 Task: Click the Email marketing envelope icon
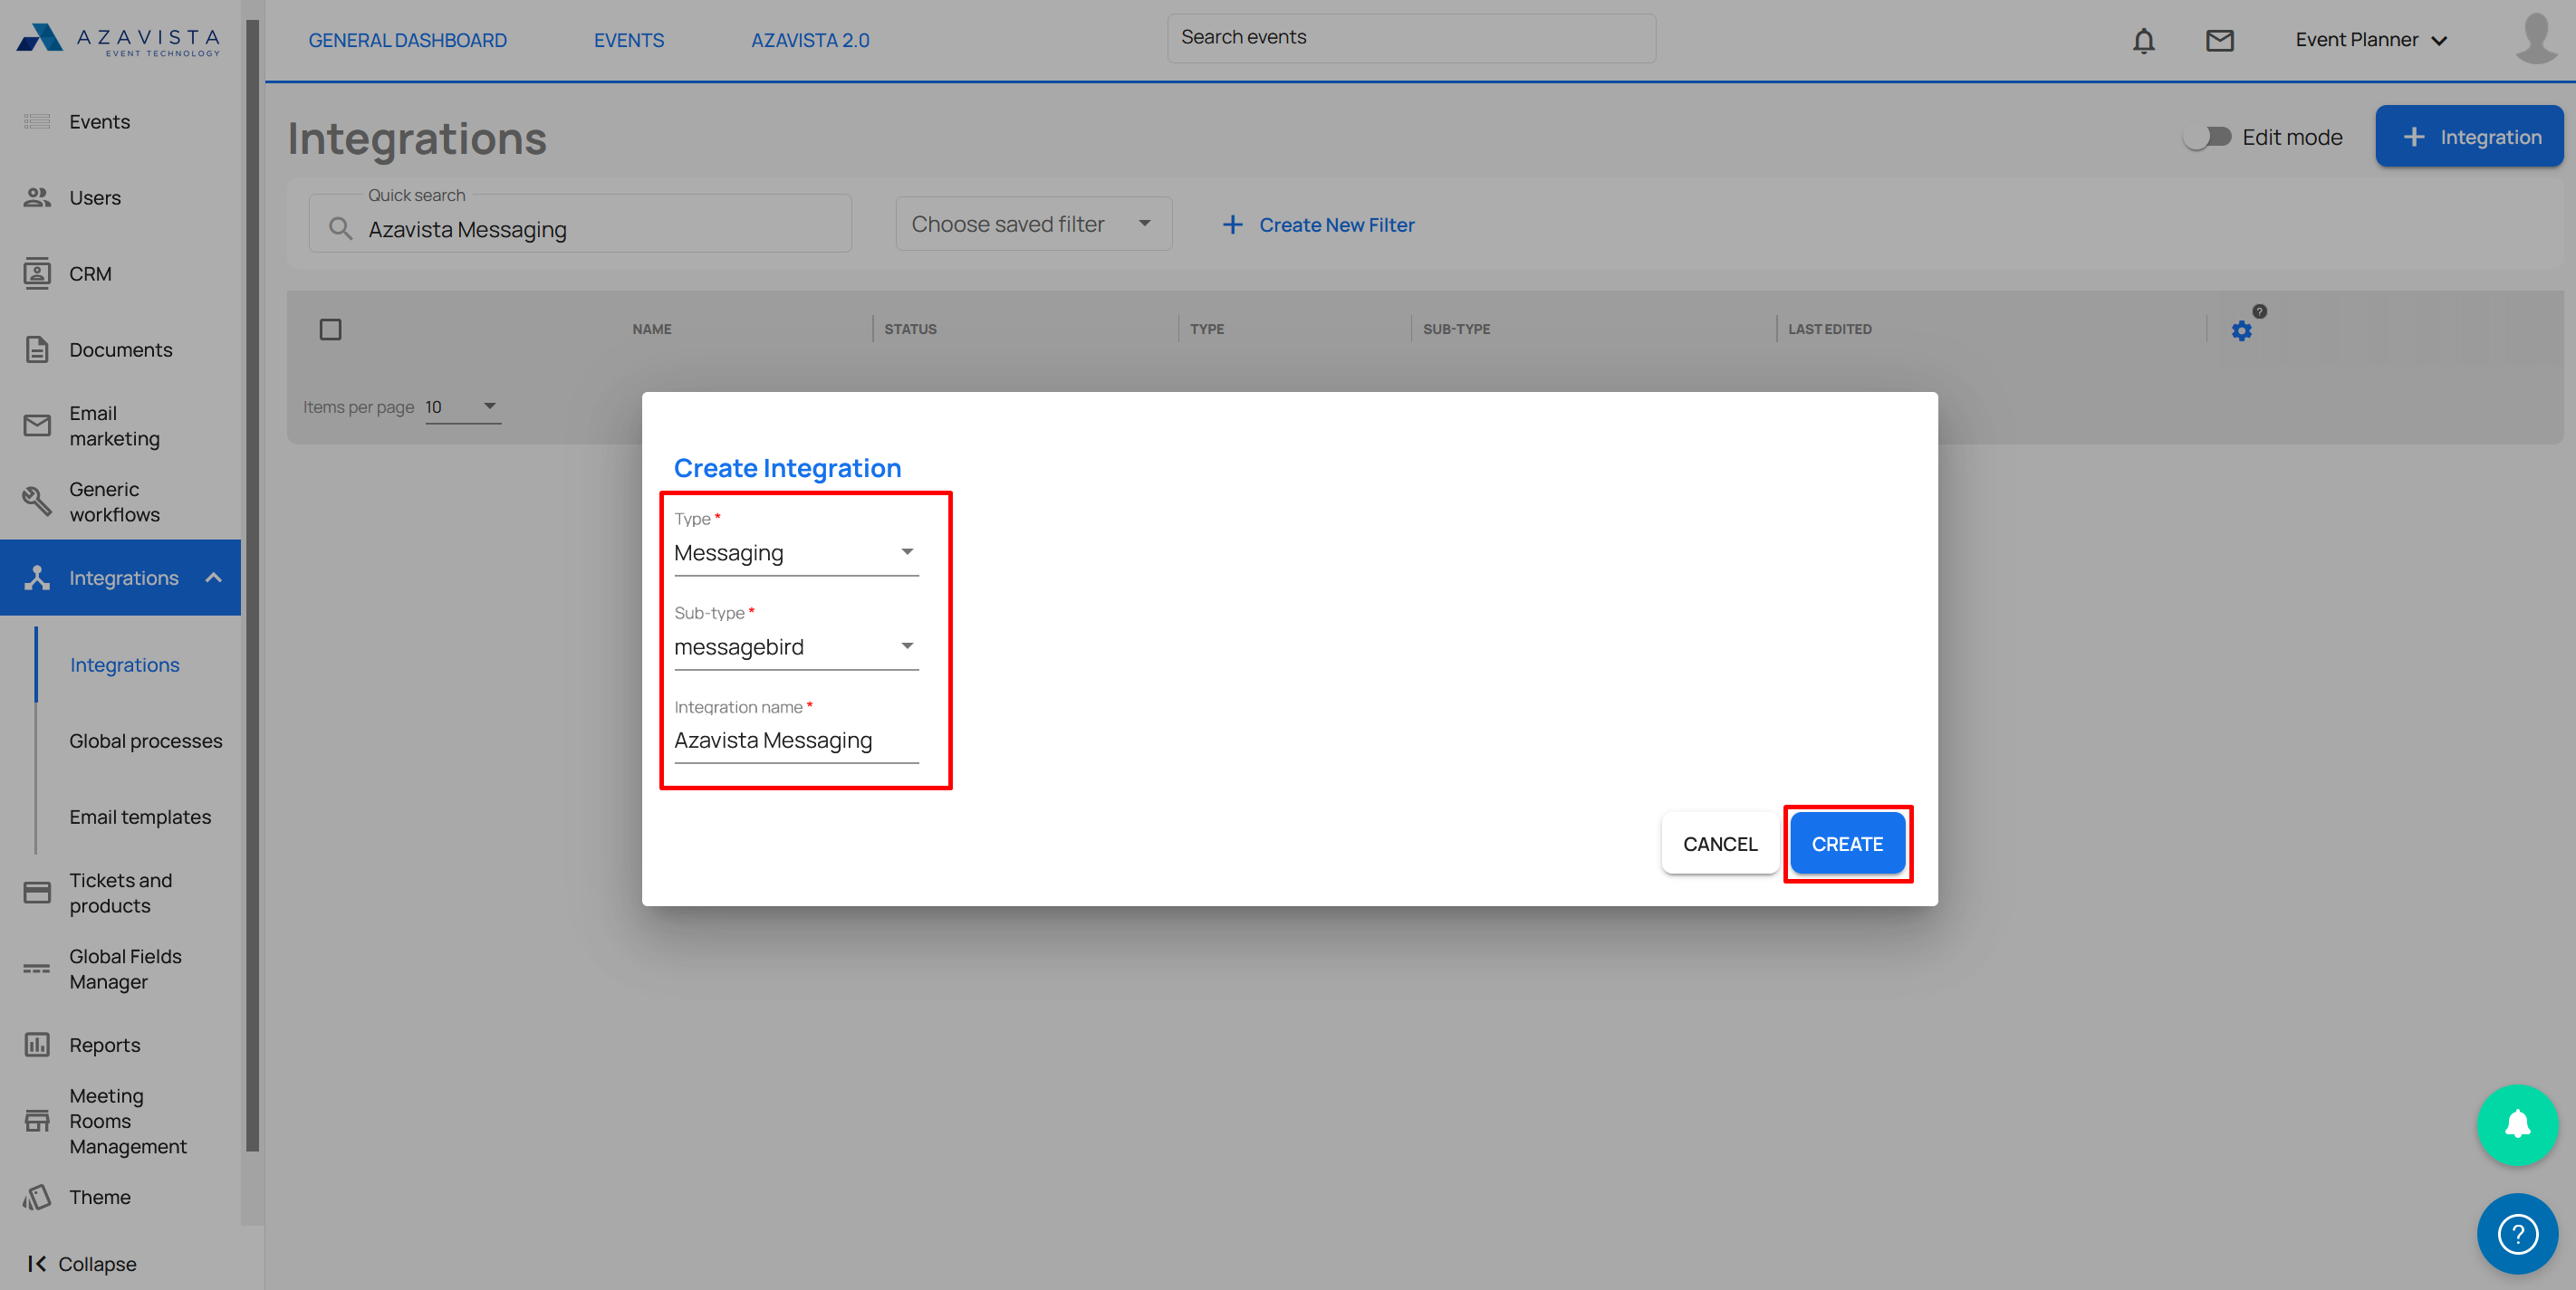click(x=37, y=425)
